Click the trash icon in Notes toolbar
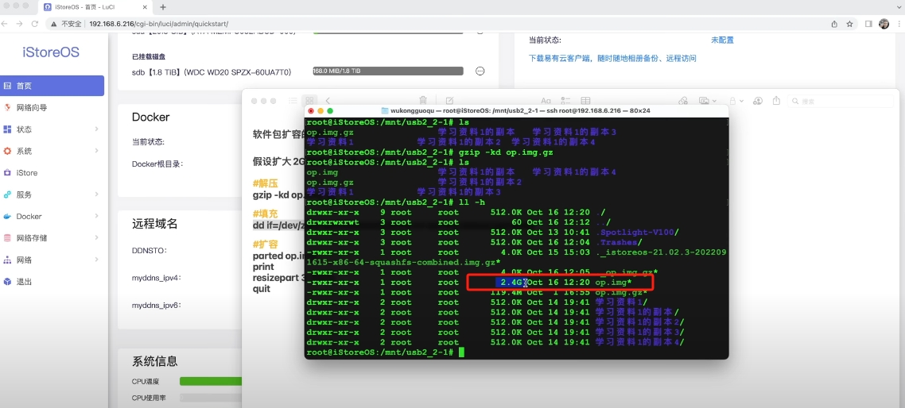 pyautogui.click(x=423, y=100)
